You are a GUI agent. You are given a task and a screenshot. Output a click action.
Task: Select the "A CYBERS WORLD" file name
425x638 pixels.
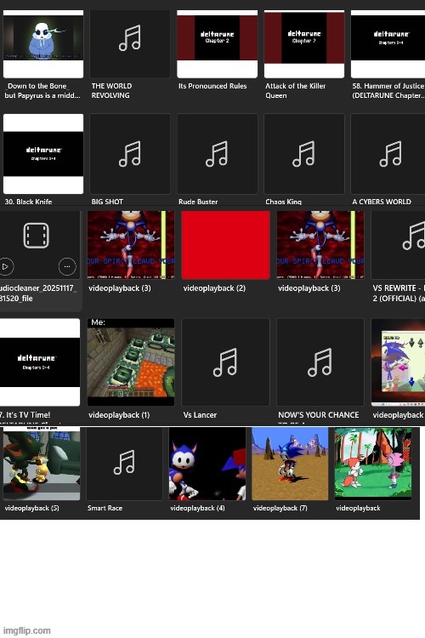pos(382,202)
